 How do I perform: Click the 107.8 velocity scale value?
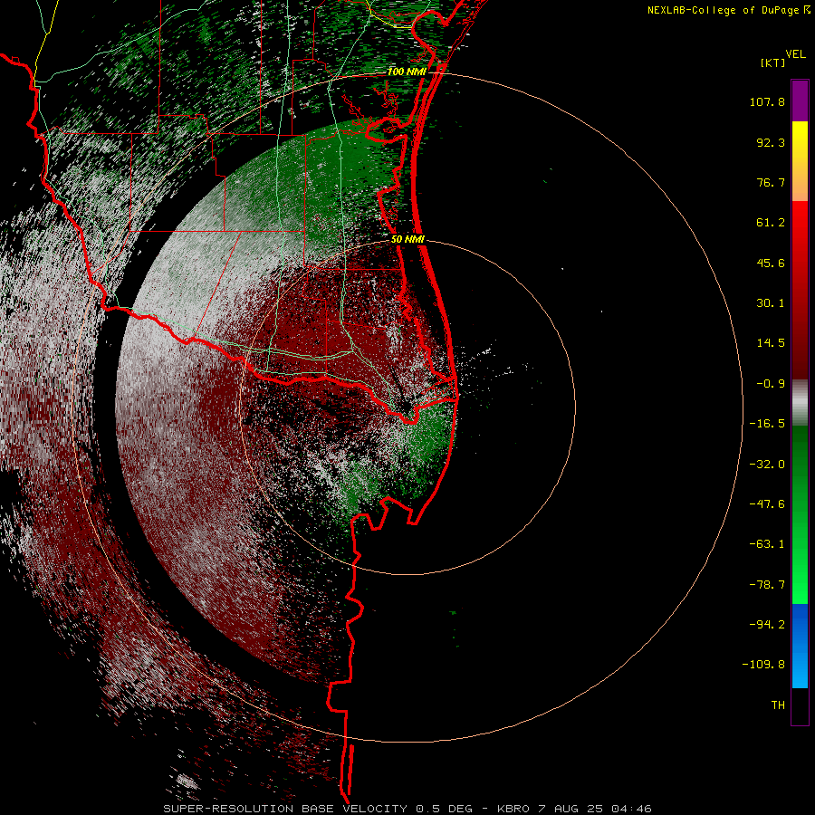point(767,101)
